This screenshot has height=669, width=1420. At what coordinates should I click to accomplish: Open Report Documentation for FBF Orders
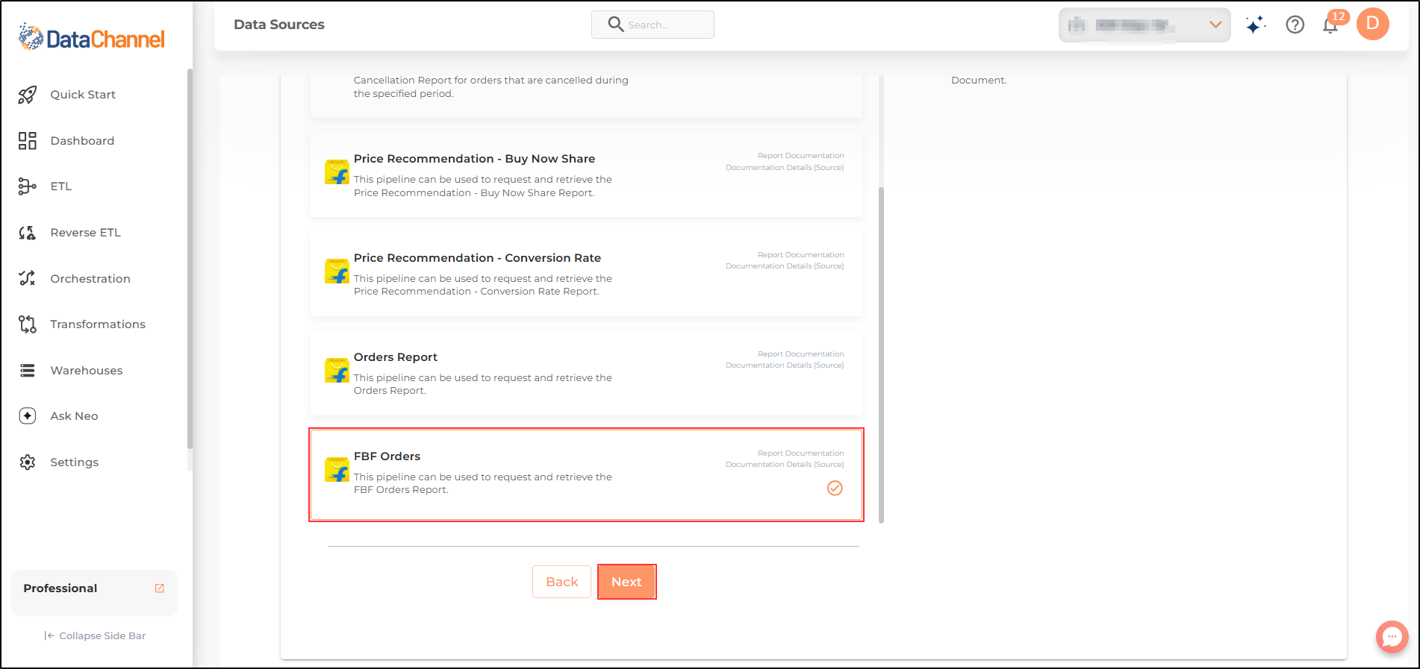coord(800,453)
